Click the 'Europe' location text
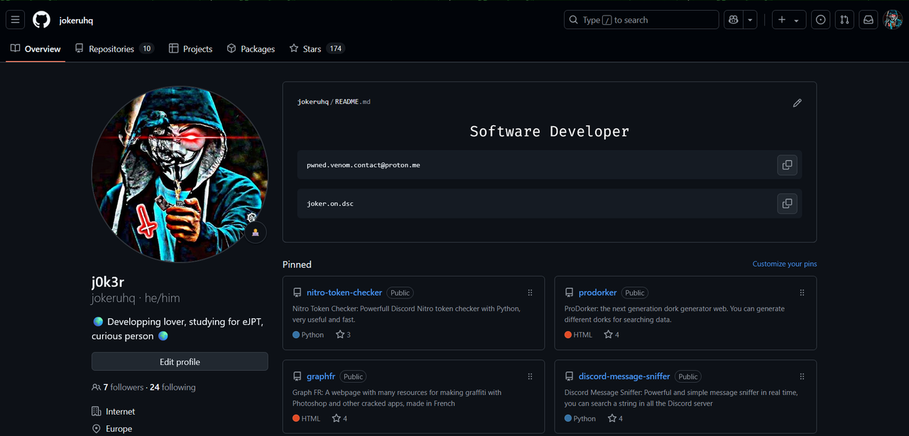 pyautogui.click(x=119, y=429)
